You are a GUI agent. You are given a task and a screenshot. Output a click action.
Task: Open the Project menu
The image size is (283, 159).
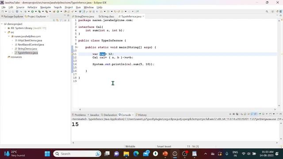(69, 8)
